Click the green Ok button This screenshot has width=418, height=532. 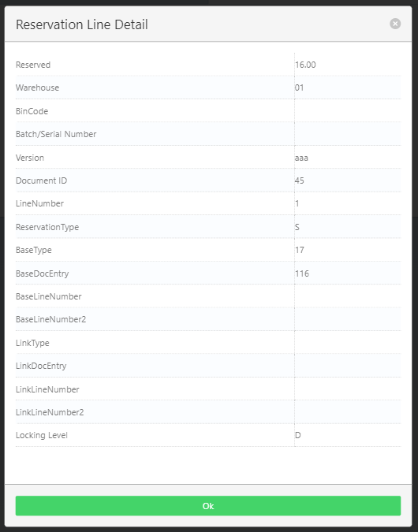pyautogui.click(x=208, y=506)
